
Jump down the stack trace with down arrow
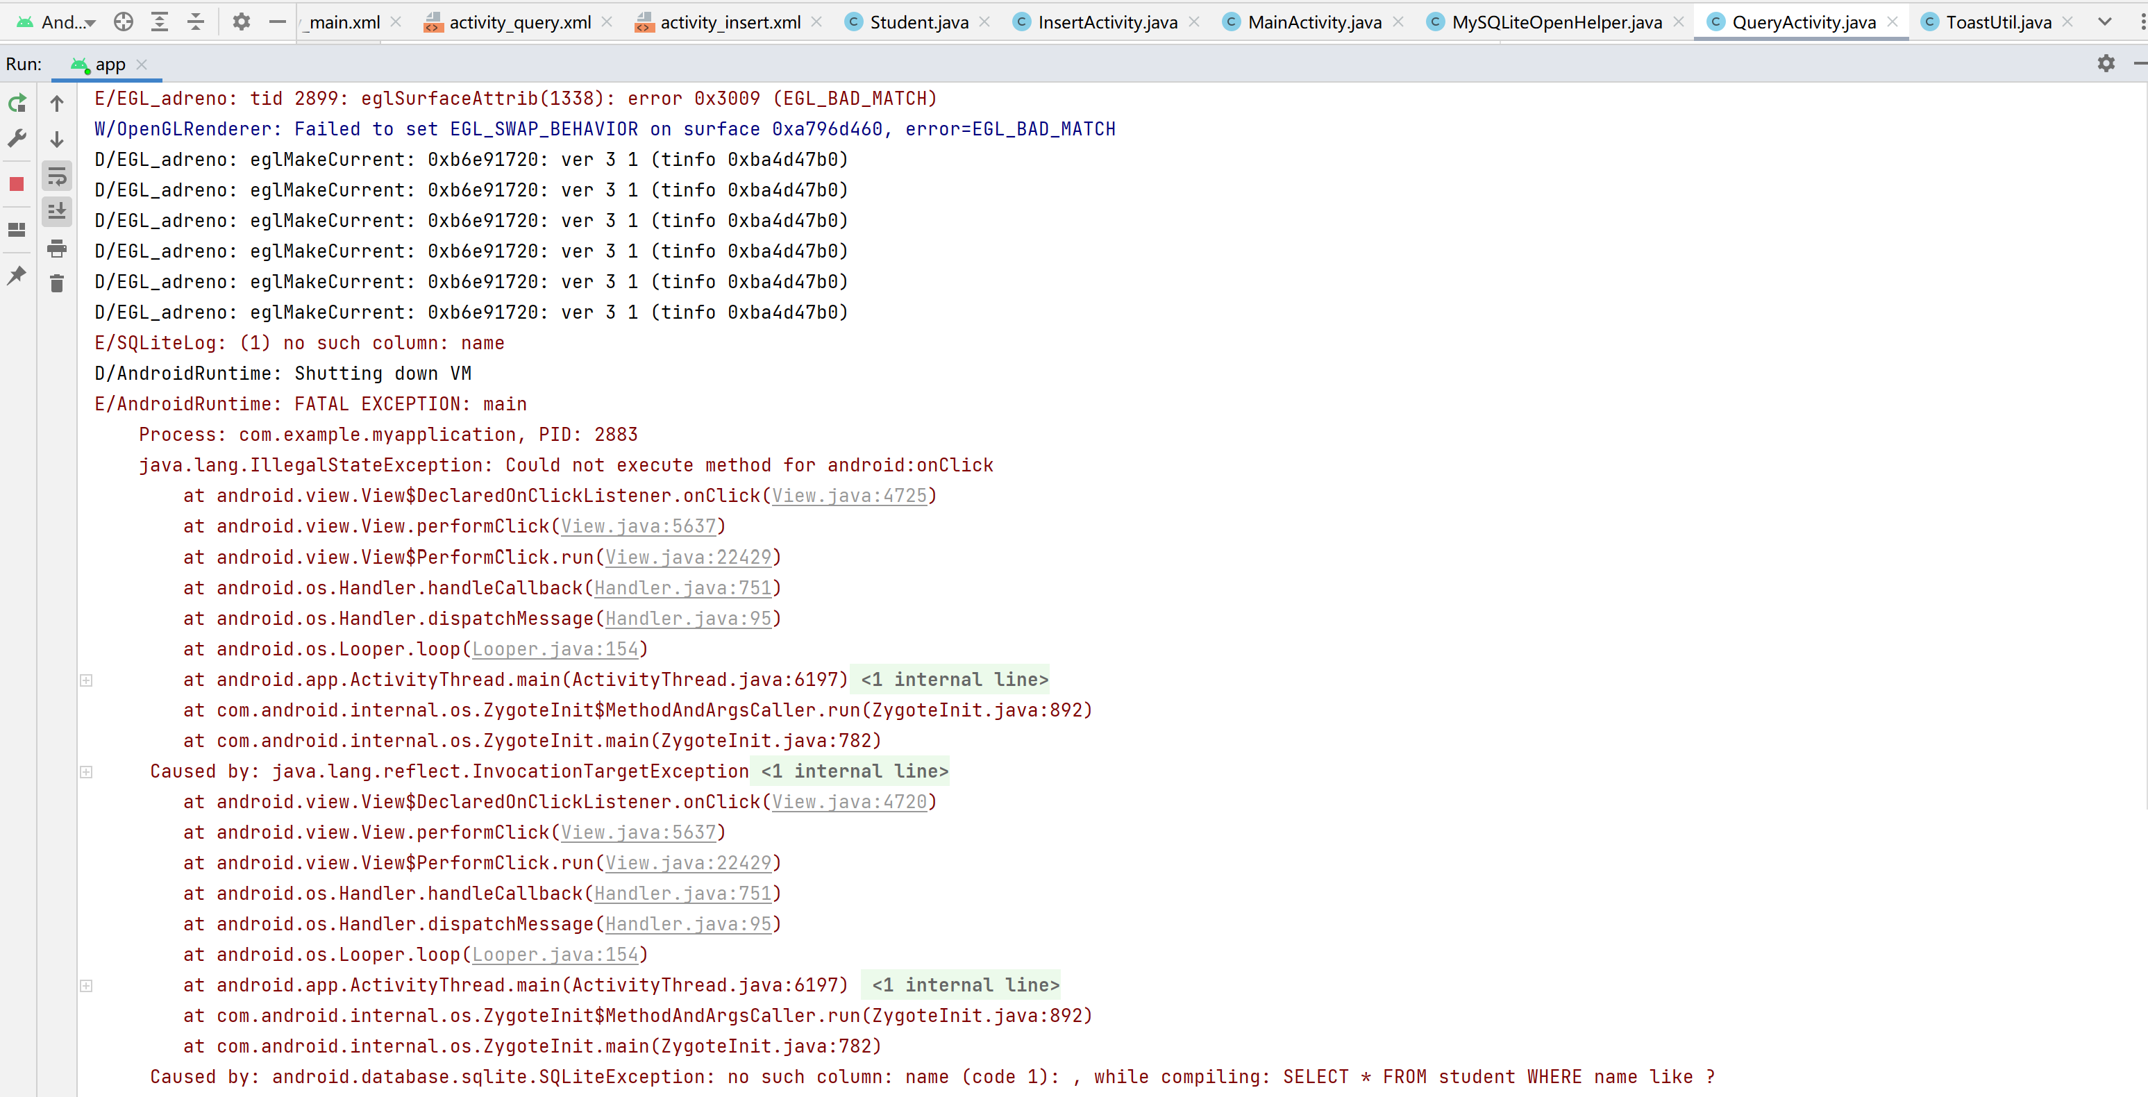coord(57,140)
